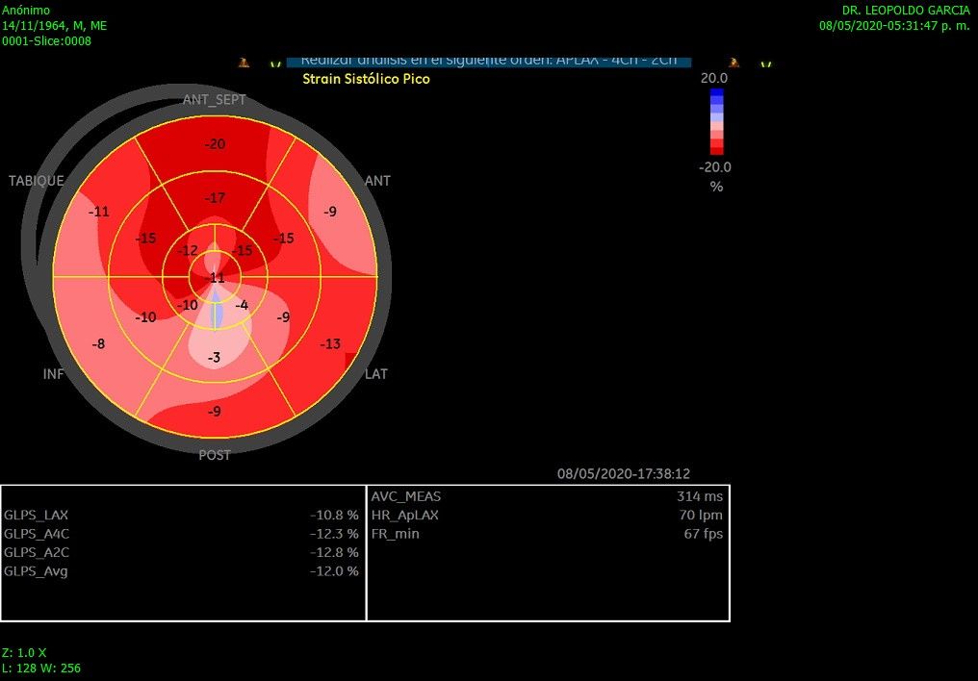Select the Strain Sistólico Pico title
Viewport: 978px width, 681px height.
366,79
